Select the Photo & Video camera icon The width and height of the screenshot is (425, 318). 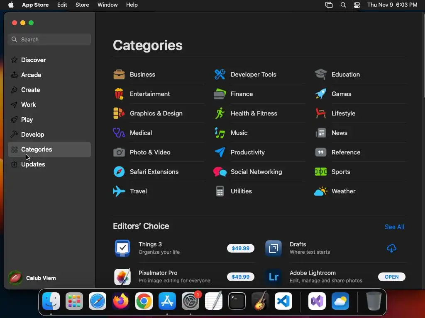tap(119, 152)
